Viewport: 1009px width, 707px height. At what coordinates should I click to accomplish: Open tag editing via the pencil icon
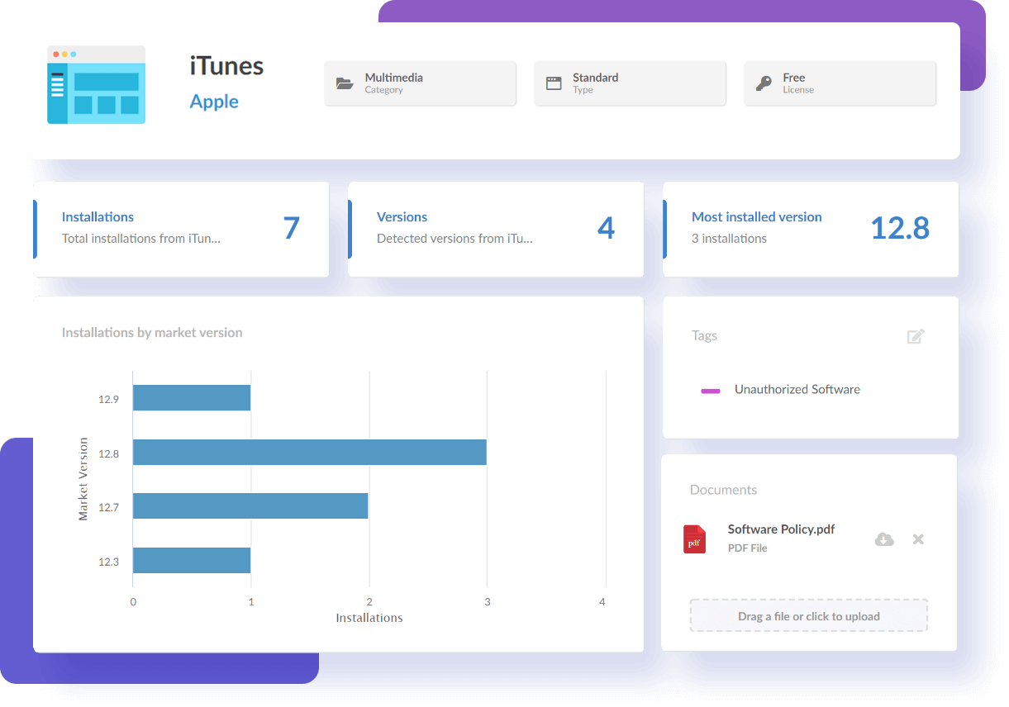tap(915, 336)
